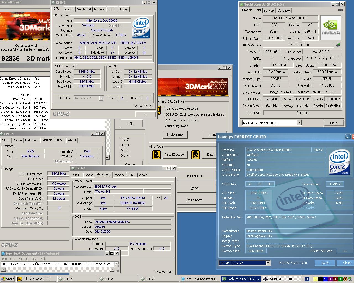Open Notepad Edit menu
354x283 pixels.
[12, 259]
